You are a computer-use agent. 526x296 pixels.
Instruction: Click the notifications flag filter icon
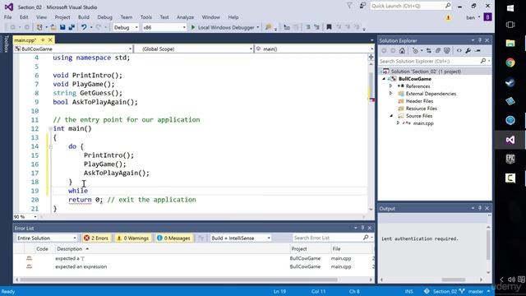pyautogui.click(x=349, y=6)
